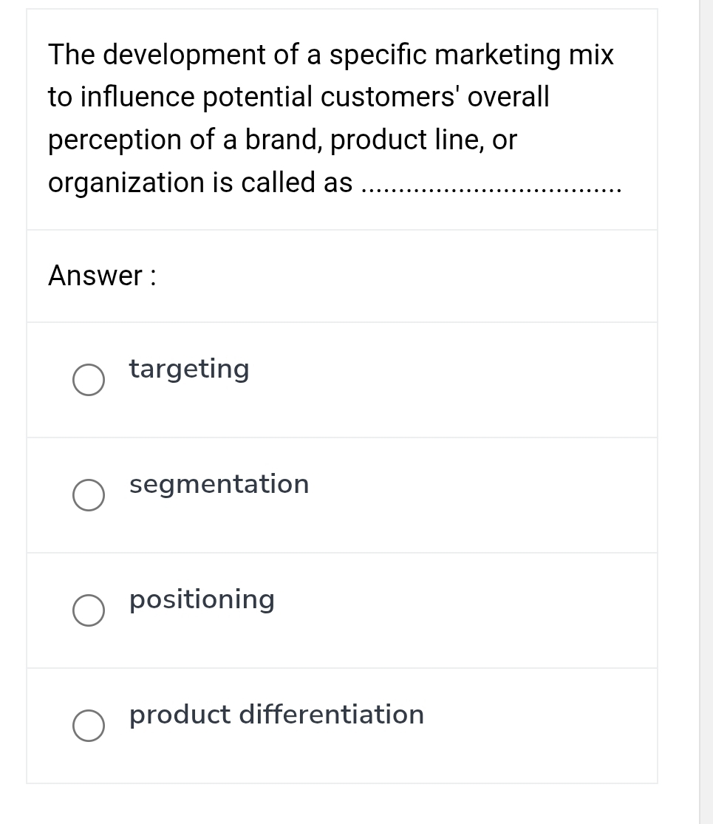This screenshot has width=713, height=824.
Task: Select the "targeting" radio button
Action: pos(89,379)
